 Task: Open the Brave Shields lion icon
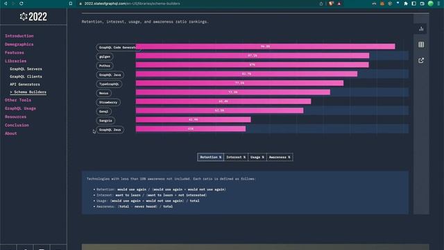[331, 3]
